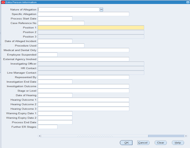Select the Process Start Date field
Image resolution: width=190 pixels, height=148 pixels.
(x=55, y=19)
